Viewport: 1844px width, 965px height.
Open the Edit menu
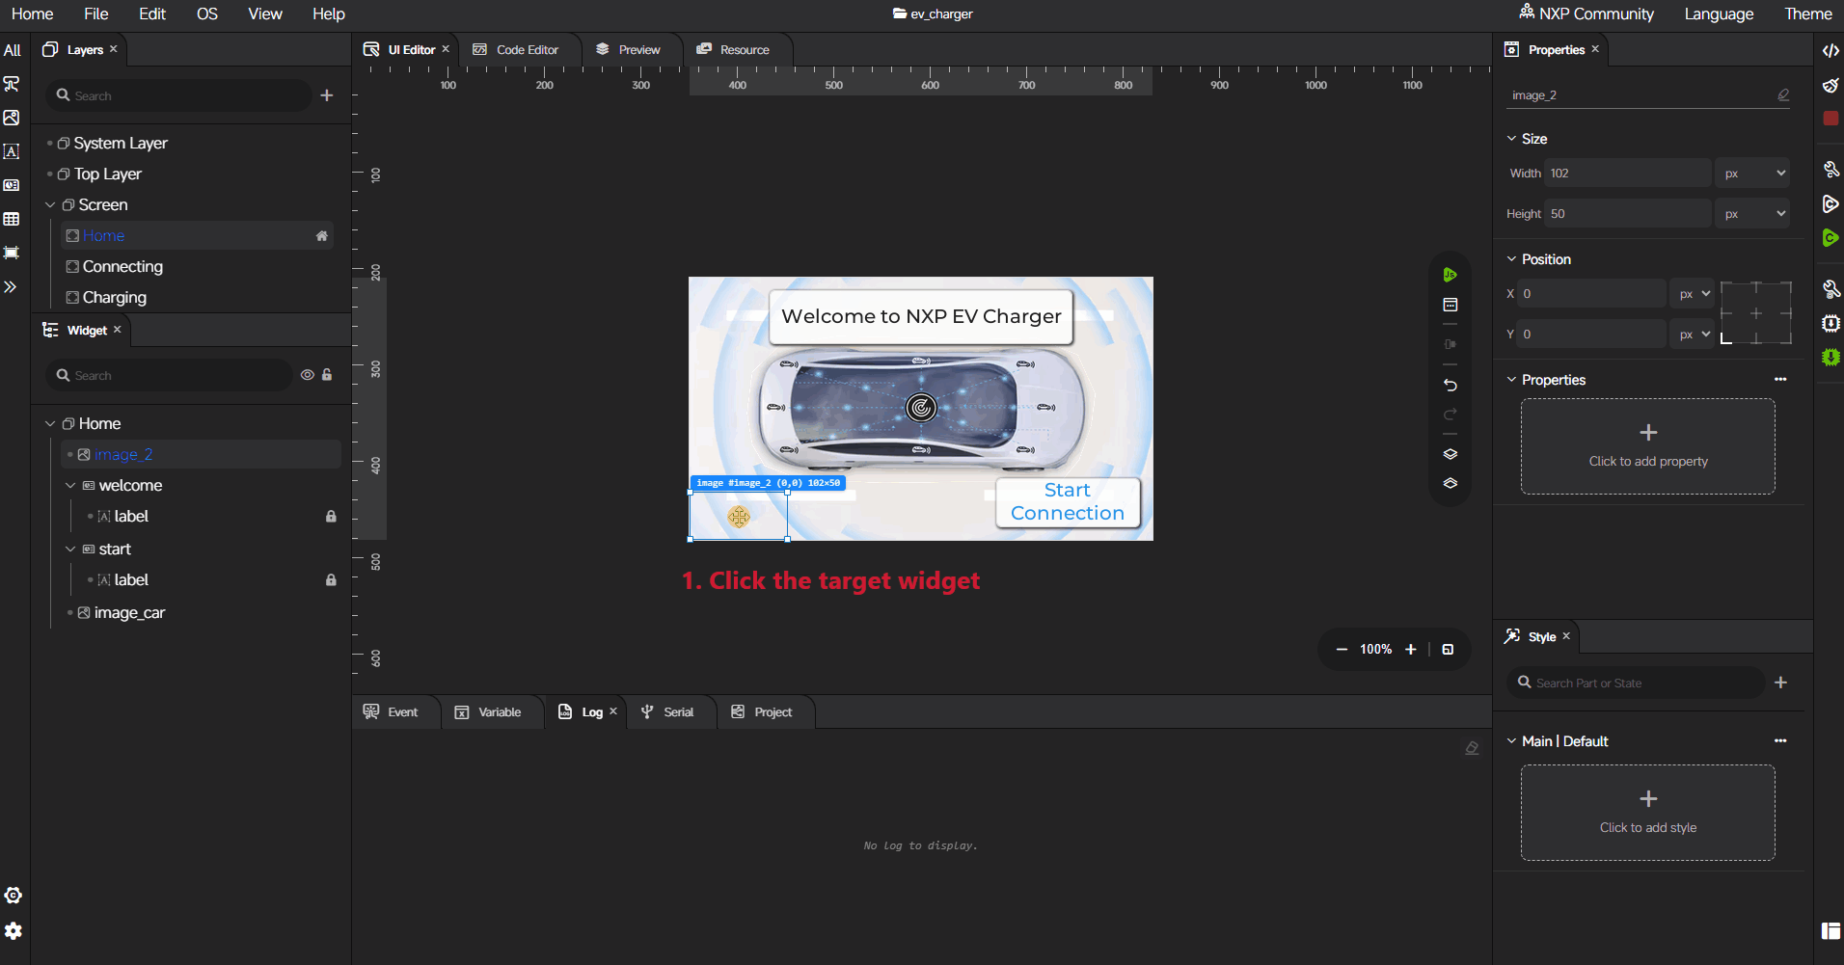click(152, 13)
